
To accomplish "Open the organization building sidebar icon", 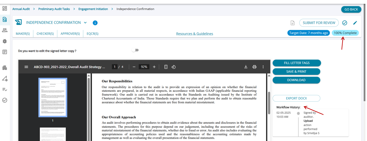I will (x=5, y=68).
